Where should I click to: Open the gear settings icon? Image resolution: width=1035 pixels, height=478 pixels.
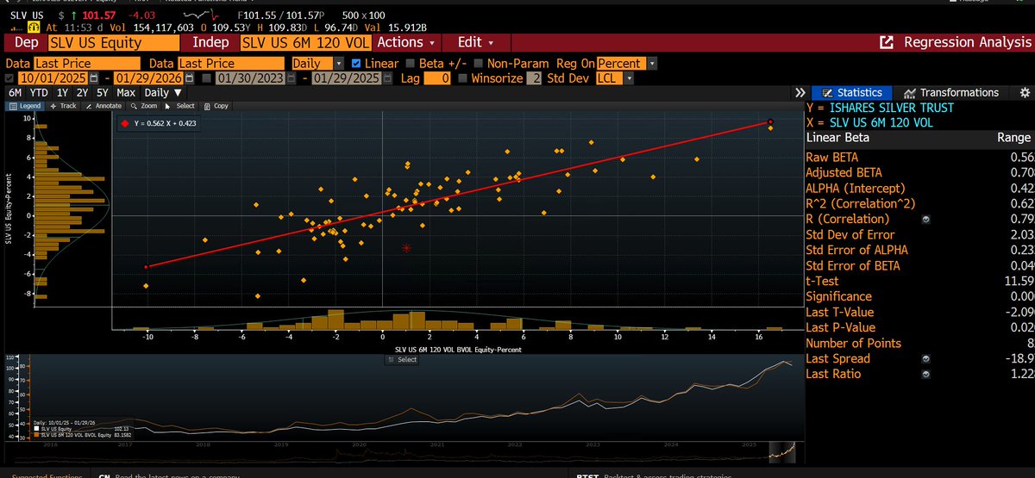[x=1024, y=92]
